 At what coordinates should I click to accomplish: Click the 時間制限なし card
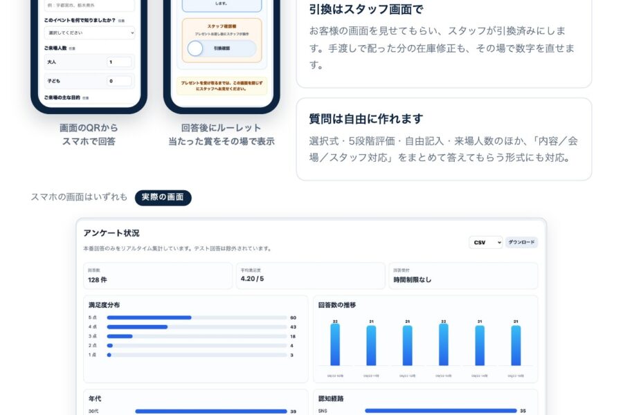point(463,275)
